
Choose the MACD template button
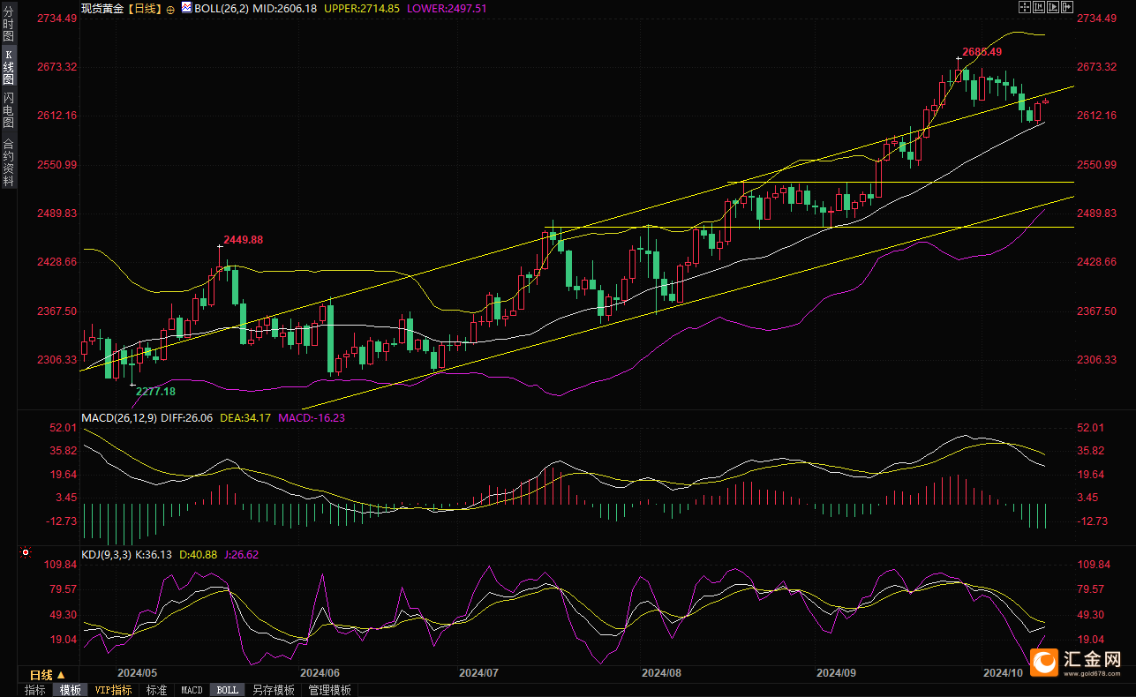click(192, 690)
